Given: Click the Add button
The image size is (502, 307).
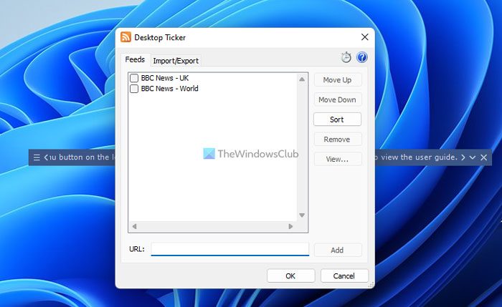Looking at the screenshot, I should (x=338, y=250).
